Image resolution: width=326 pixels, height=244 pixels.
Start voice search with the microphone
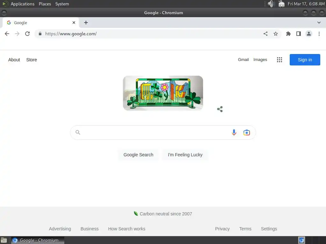pos(234,132)
